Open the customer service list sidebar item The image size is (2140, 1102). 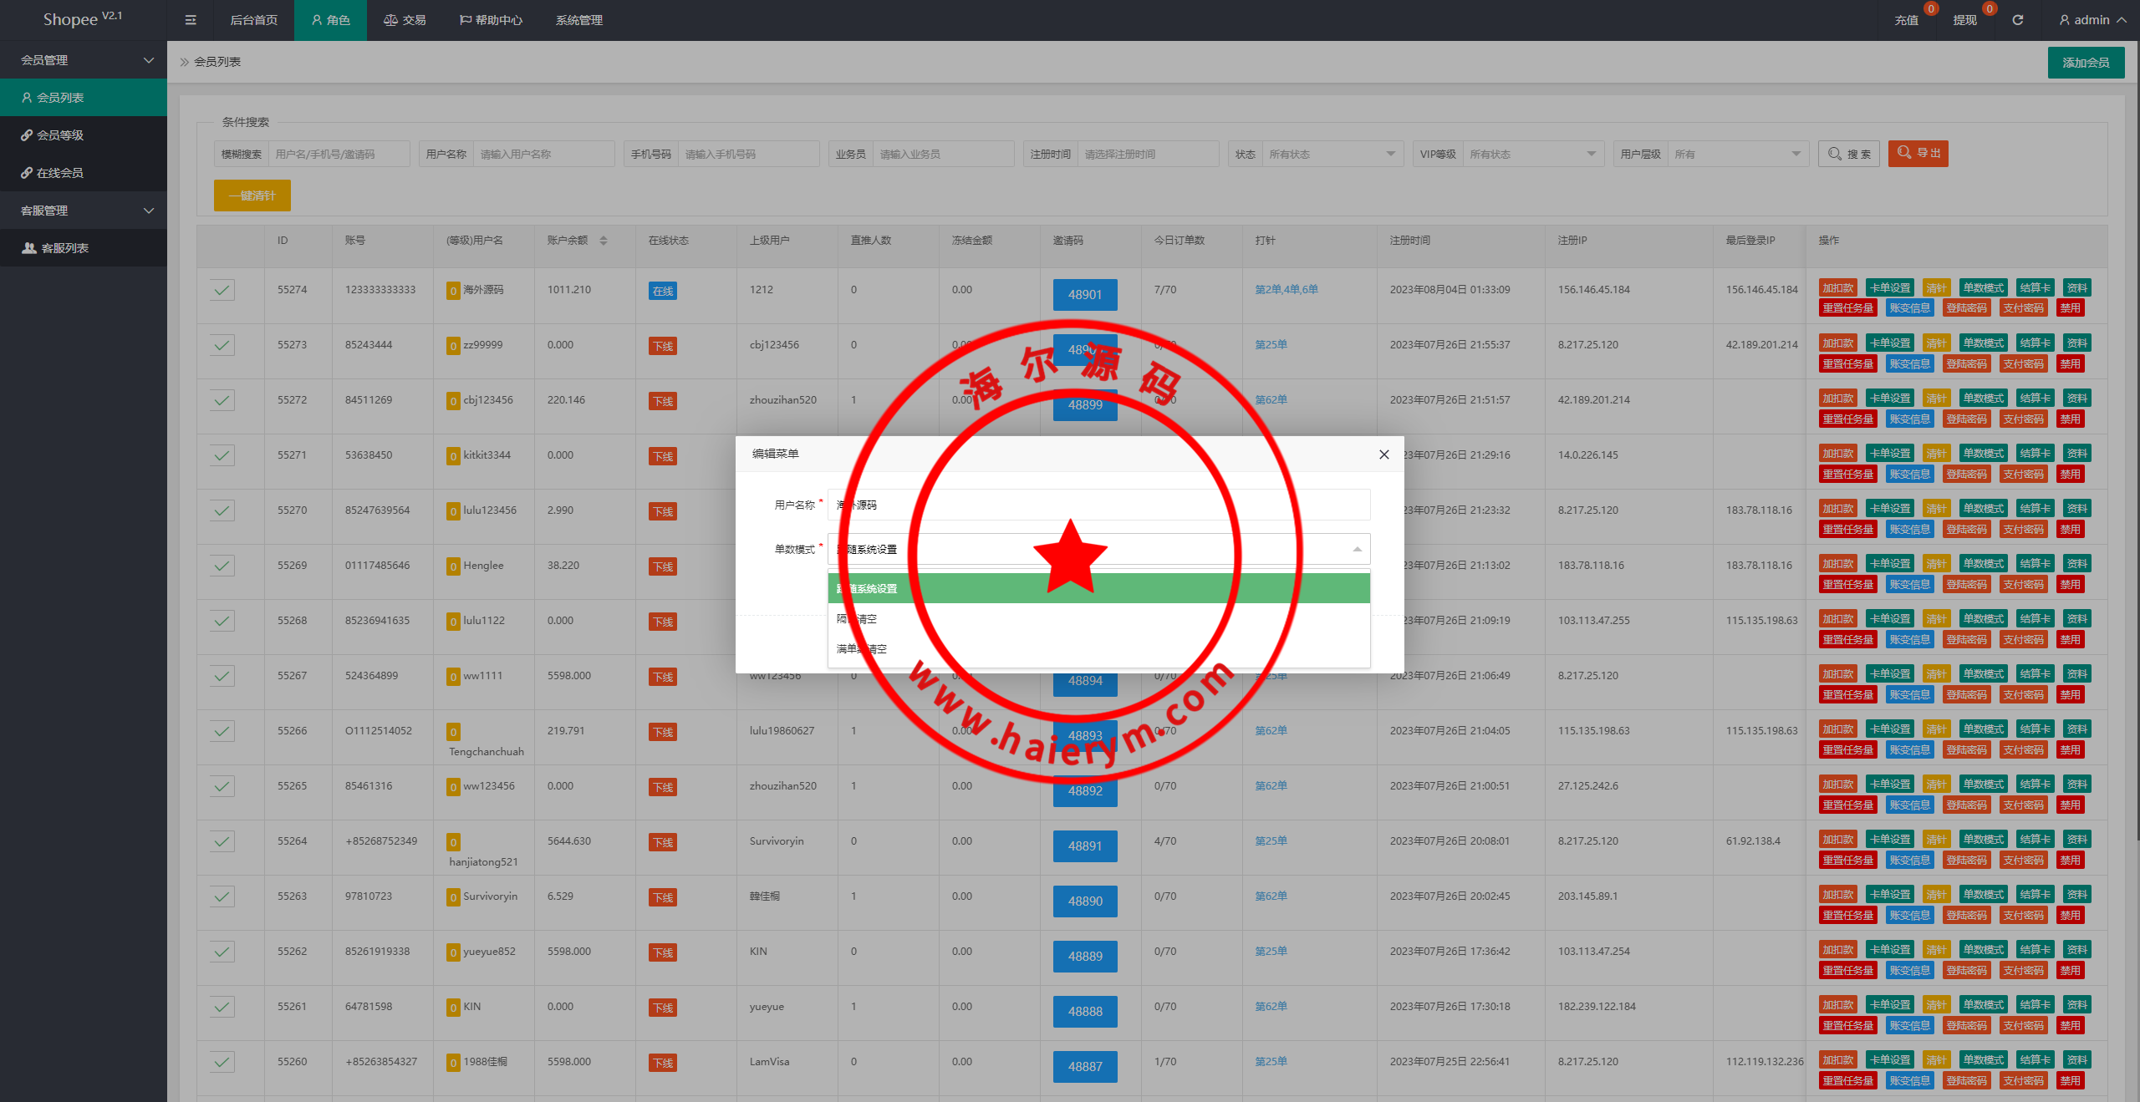pyautogui.click(x=64, y=248)
